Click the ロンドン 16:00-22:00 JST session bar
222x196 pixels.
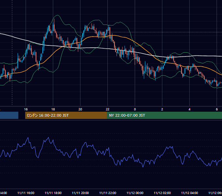(x=66, y=115)
